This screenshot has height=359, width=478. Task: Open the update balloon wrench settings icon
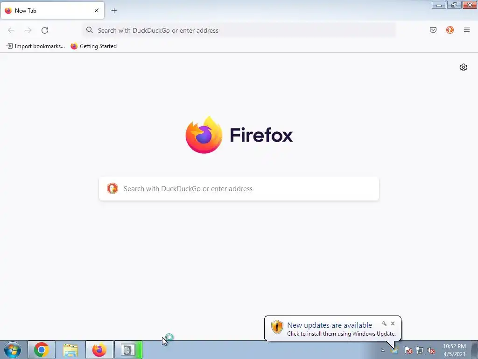384,323
